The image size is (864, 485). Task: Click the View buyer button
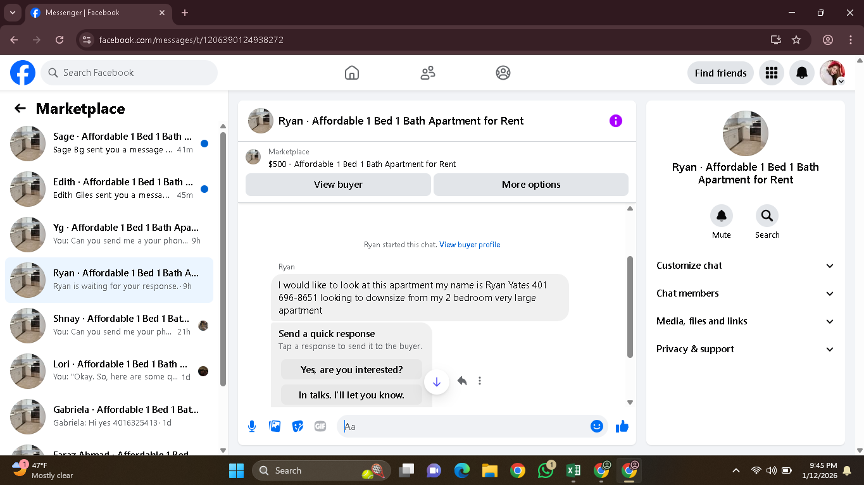338,185
